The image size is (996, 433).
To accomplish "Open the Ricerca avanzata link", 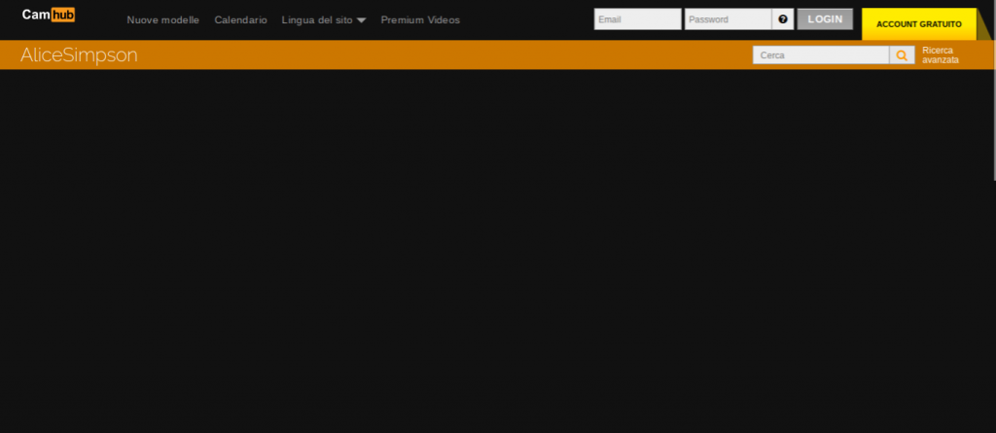I will pyautogui.click(x=940, y=55).
